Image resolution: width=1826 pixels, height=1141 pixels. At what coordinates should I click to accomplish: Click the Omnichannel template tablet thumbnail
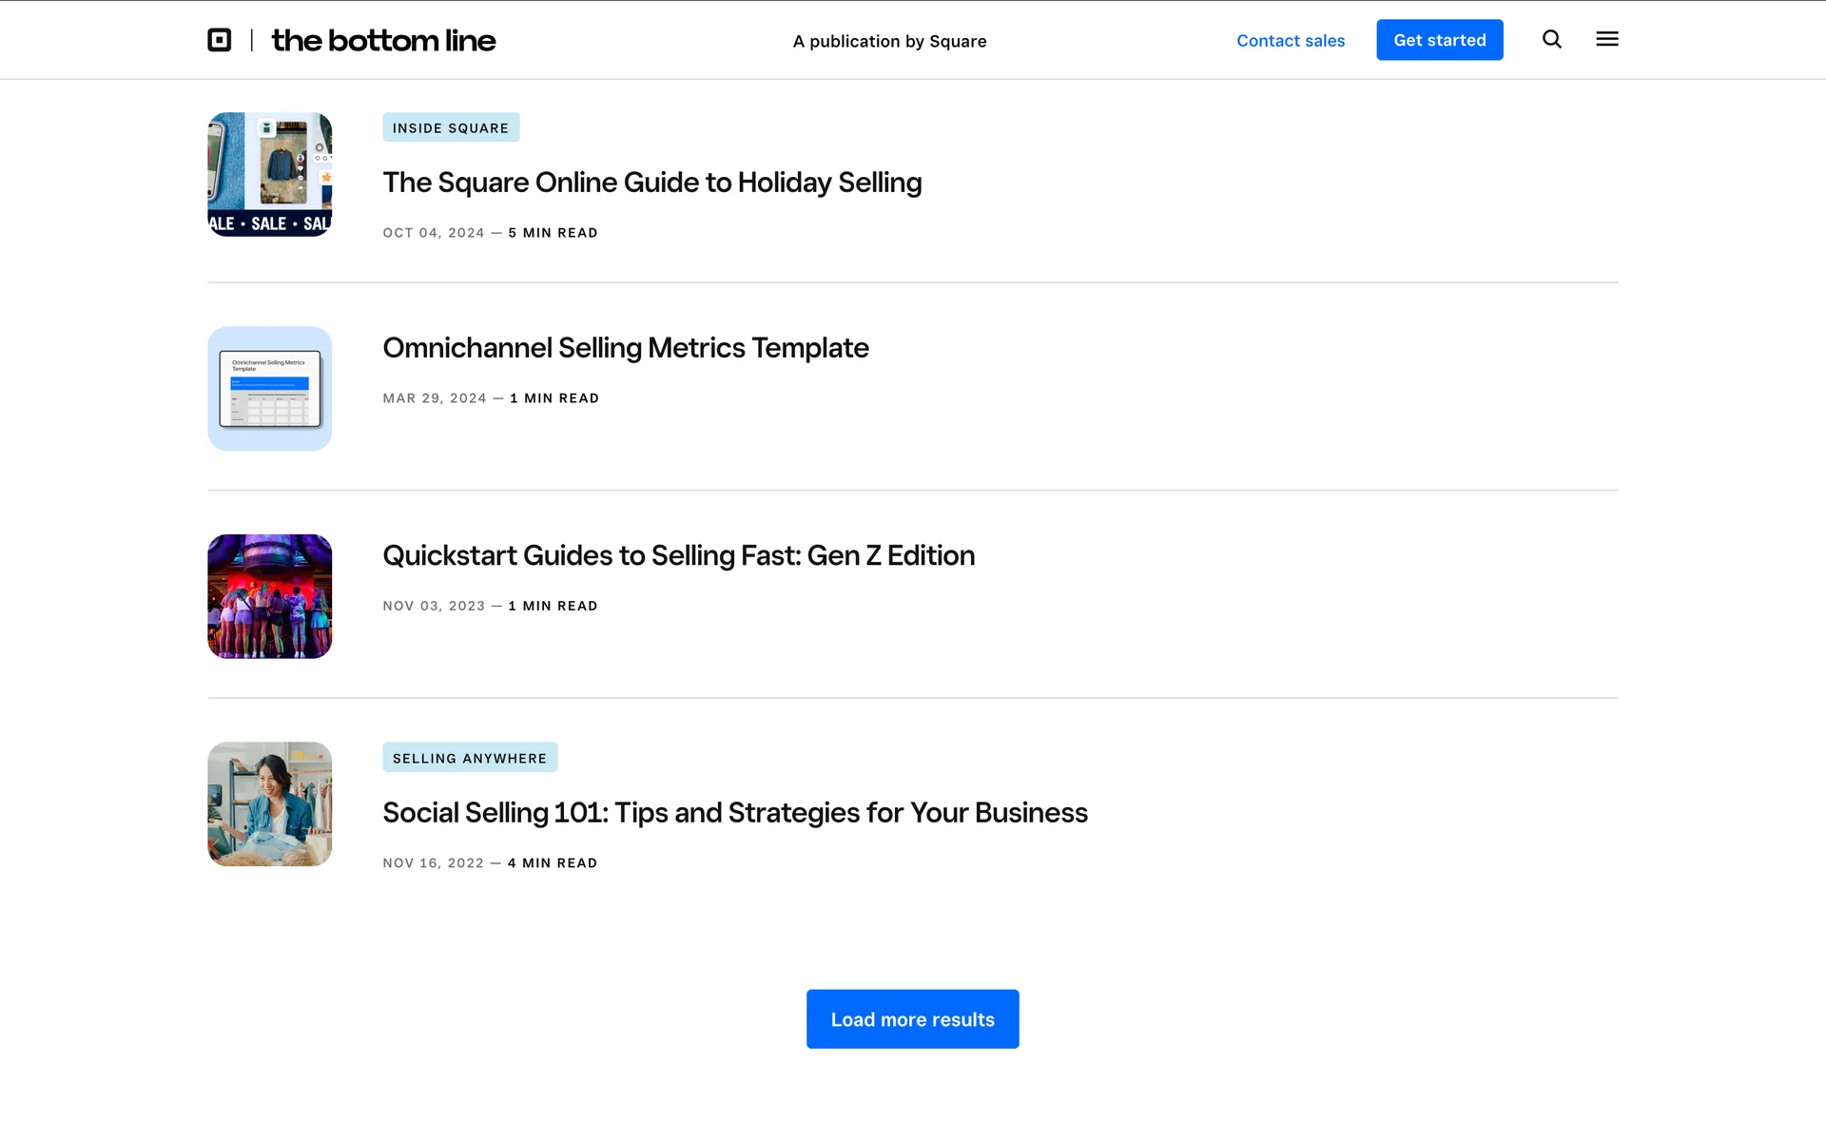[x=270, y=389]
